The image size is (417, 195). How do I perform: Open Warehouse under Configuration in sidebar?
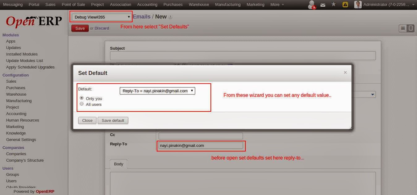16,94
